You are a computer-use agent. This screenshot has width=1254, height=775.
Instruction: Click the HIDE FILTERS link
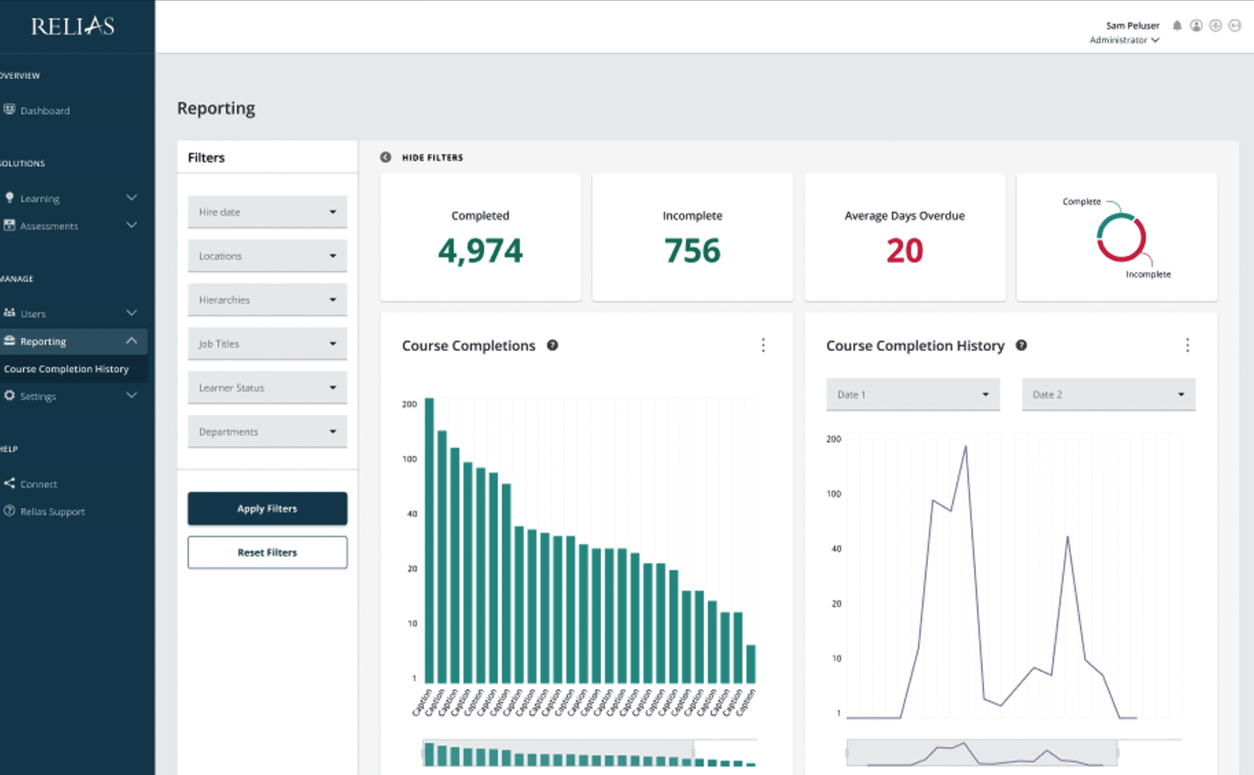(432, 158)
